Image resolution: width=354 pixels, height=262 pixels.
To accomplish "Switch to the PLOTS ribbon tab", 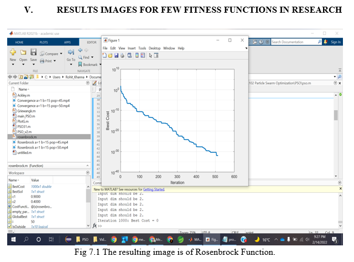I will (44, 42).
